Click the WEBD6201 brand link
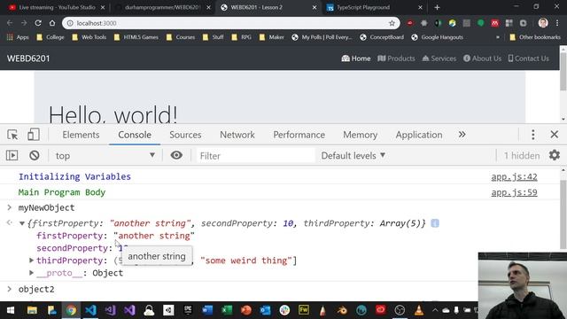The image size is (567, 319). 28,58
